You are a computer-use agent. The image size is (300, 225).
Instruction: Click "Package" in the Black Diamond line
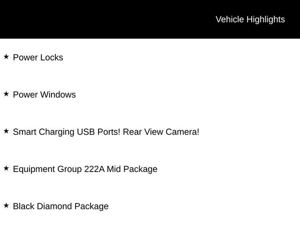pyautogui.click(x=91, y=206)
